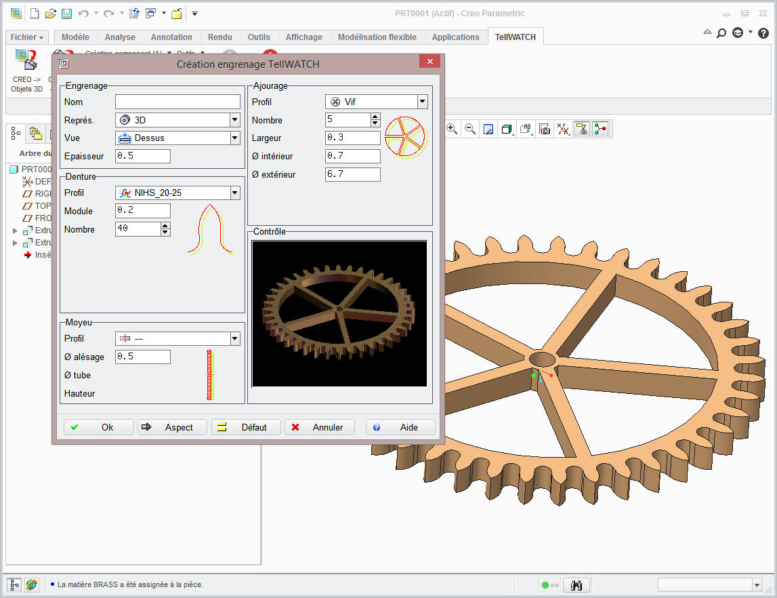The image size is (777, 598).
Task: Toggle spin center display icon
Action: point(600,129)
